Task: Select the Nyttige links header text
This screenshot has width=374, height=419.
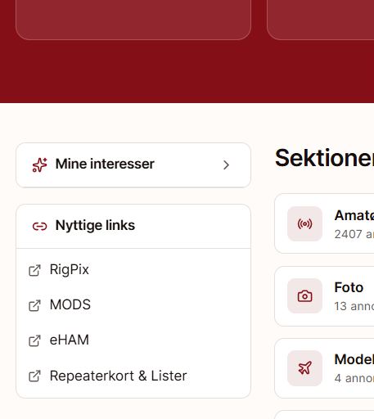Action: coord(95,225)
